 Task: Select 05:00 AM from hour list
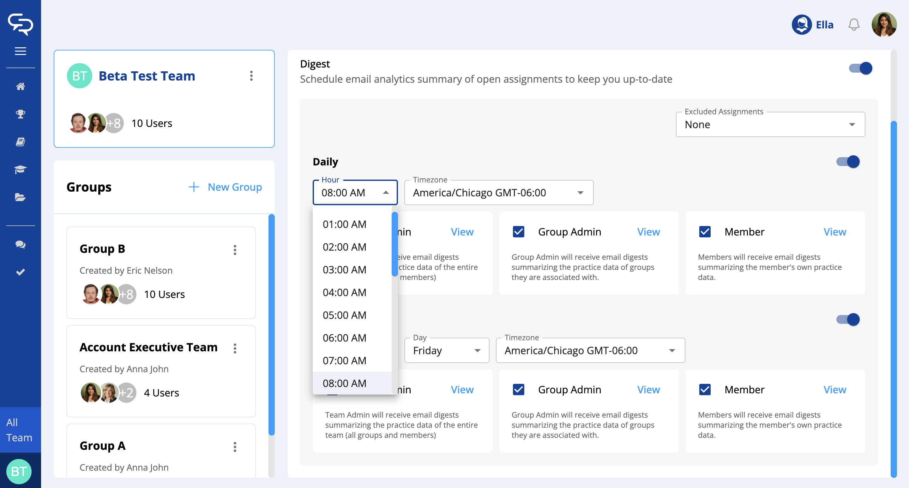coord(344,315)
